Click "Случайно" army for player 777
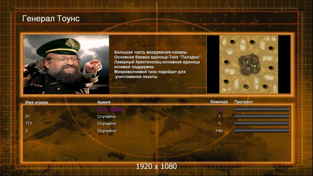This screenshot has width=313, height=176. (x=106, y=123)
